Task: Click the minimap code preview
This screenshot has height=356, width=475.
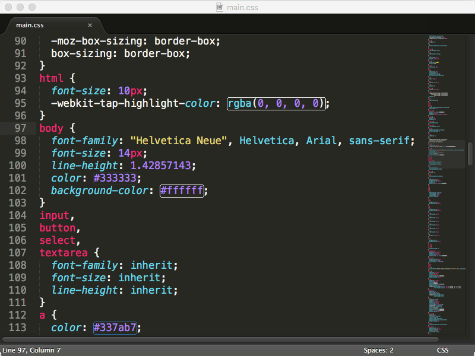Action: (445, 178)
